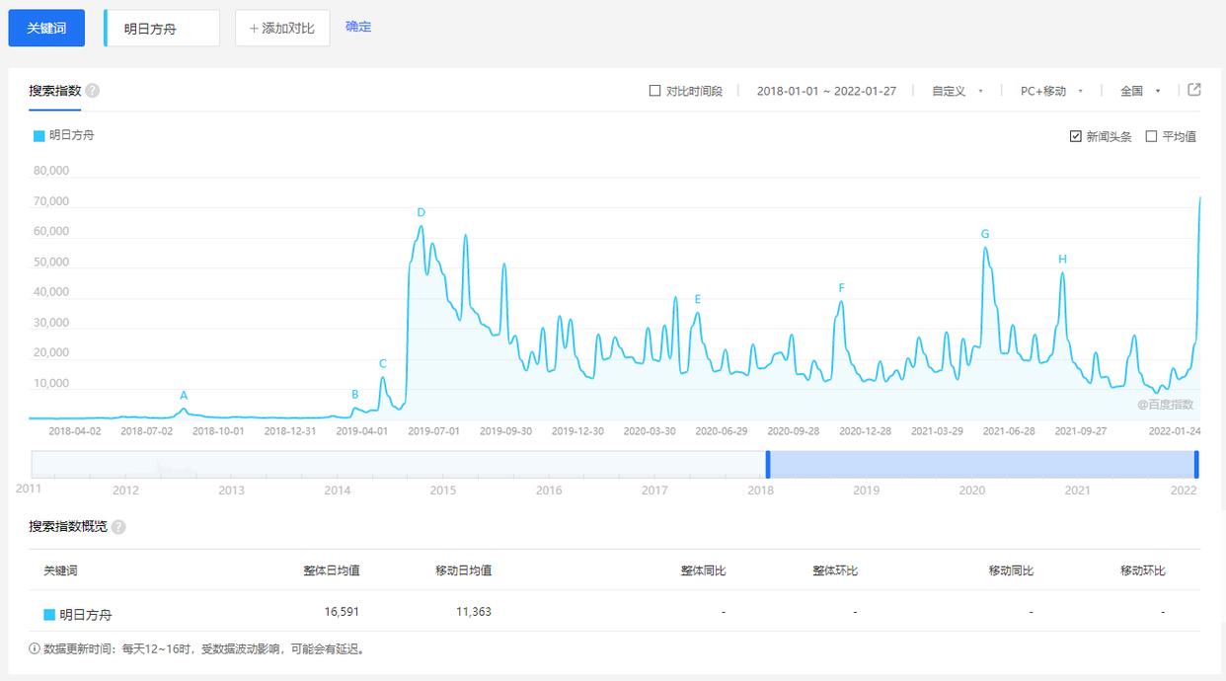1226x681 pixels.
Task: Click the 添加对比 button
Action: [282, 29]
